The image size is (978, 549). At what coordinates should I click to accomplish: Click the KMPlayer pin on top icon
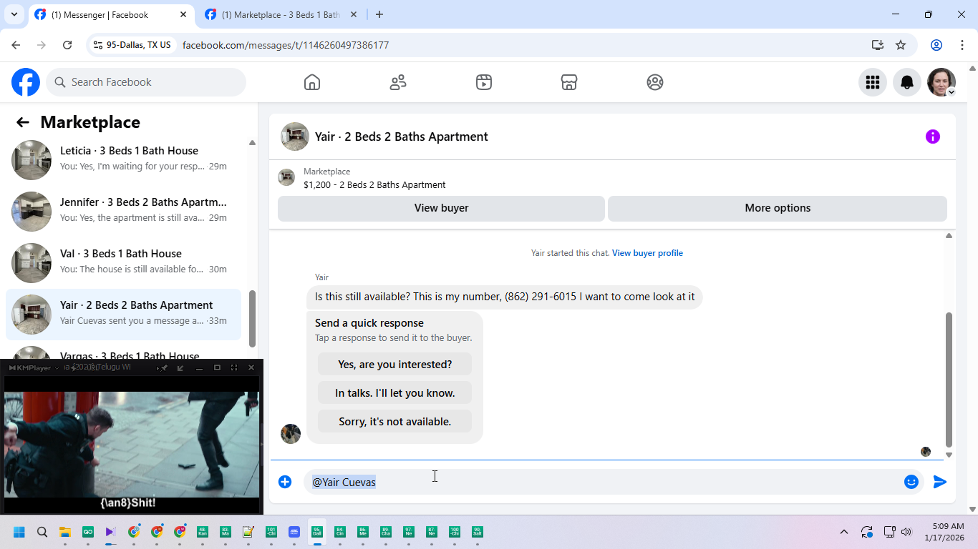(x=164, y=367)
